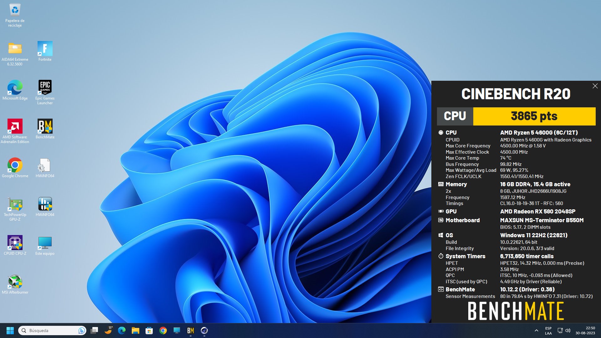Select Max Core Temp value 74 °C
The height and width of the screenshot is (338, 601).
tap(506, 158)
